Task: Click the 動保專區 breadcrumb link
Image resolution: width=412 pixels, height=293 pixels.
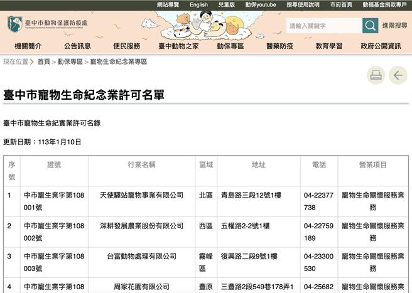Action: tap(70, 61)
